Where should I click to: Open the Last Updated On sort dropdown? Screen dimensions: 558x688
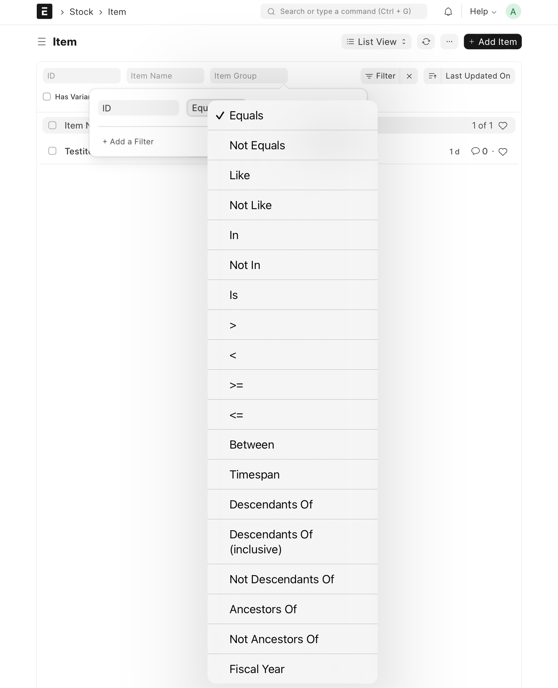478,76
